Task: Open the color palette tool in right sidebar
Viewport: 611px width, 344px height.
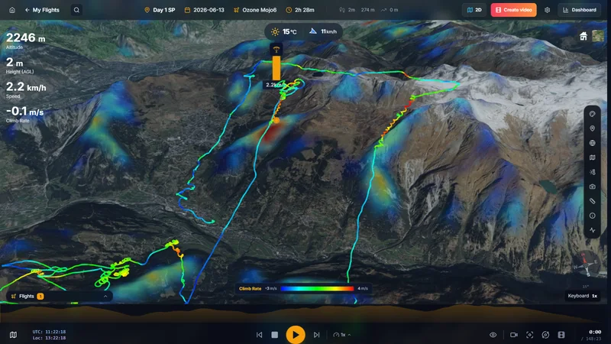Action: [x=593, y=114]
